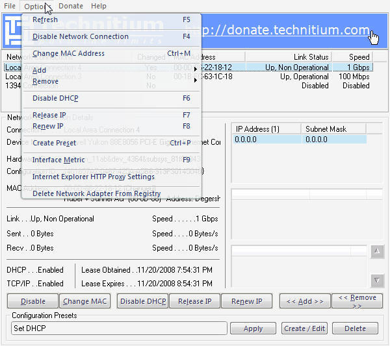Click the move down arrow button
Screen dimensions: 390x346
tap(377, 280)
